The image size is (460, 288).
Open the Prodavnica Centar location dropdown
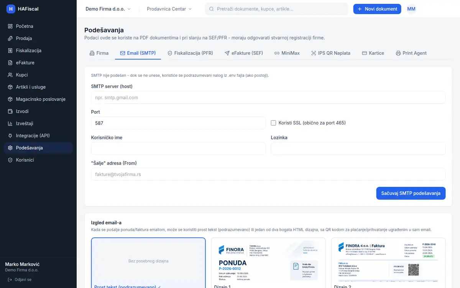coord(169,9)
